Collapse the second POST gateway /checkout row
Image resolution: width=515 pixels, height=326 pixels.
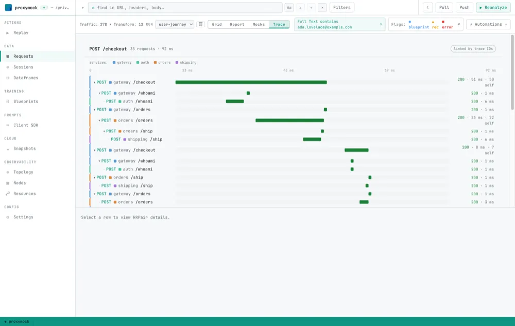(95, 150)
